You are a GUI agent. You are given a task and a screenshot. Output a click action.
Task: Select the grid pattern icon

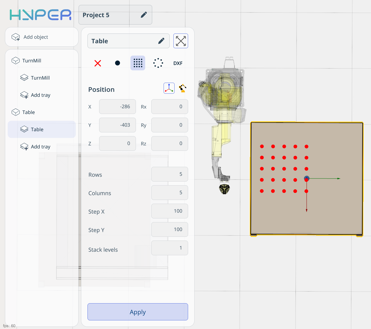coord(138,63)
